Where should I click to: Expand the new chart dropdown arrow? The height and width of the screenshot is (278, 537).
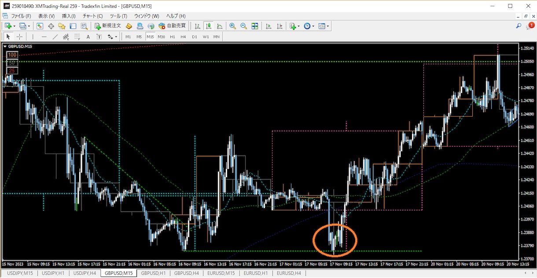[x=15, y=26]
